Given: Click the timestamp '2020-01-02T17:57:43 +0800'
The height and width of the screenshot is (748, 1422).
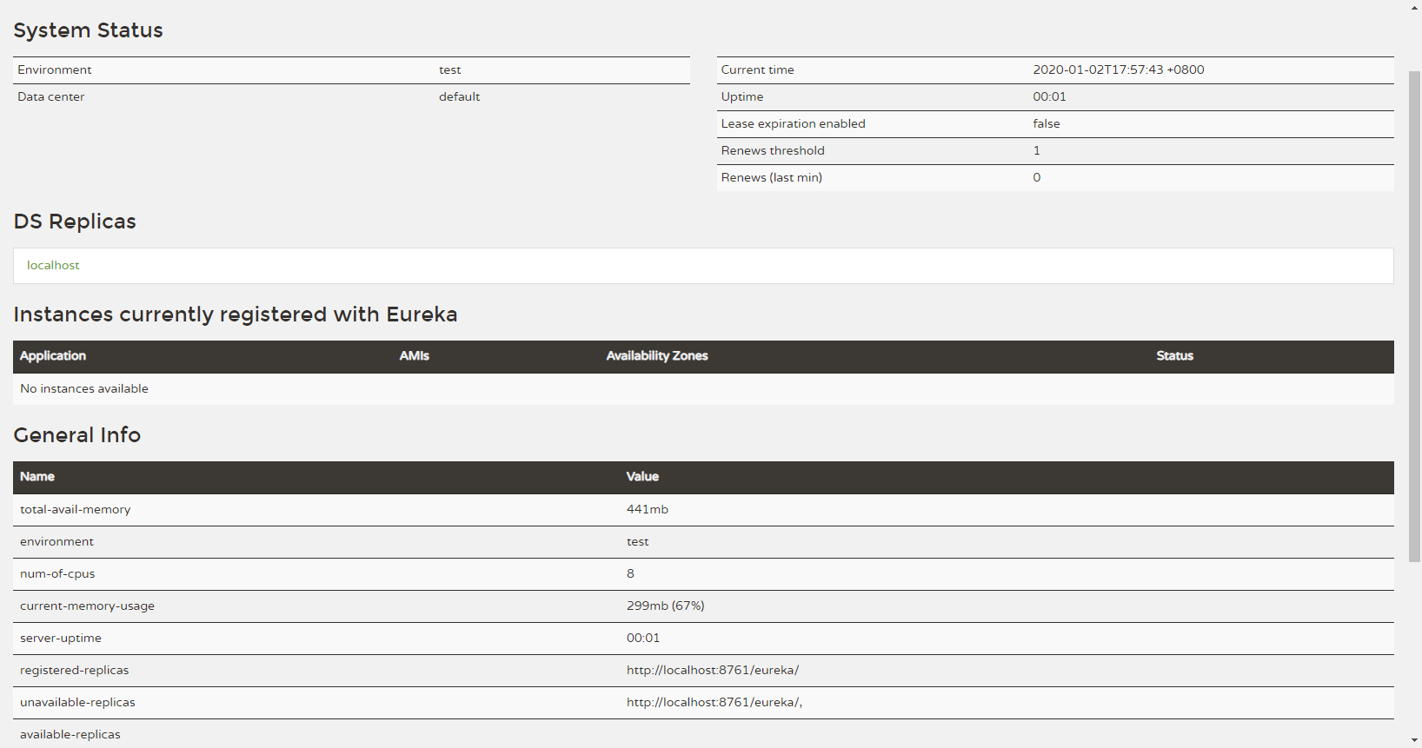Looking at the screenshot, I should (x=1119, y=70).
